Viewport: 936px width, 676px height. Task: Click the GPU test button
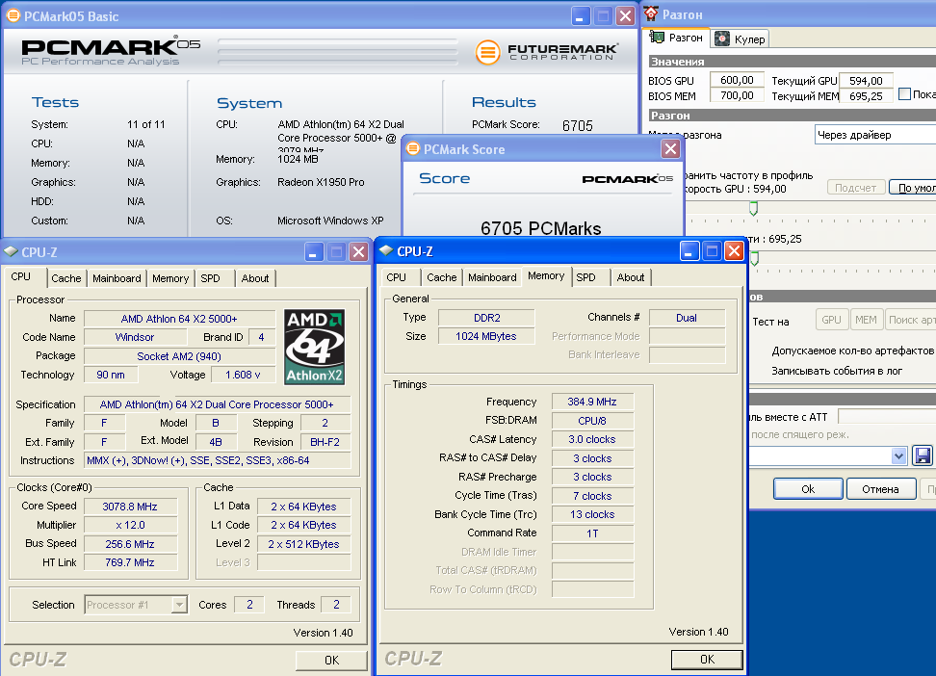(x=831, y=320)
